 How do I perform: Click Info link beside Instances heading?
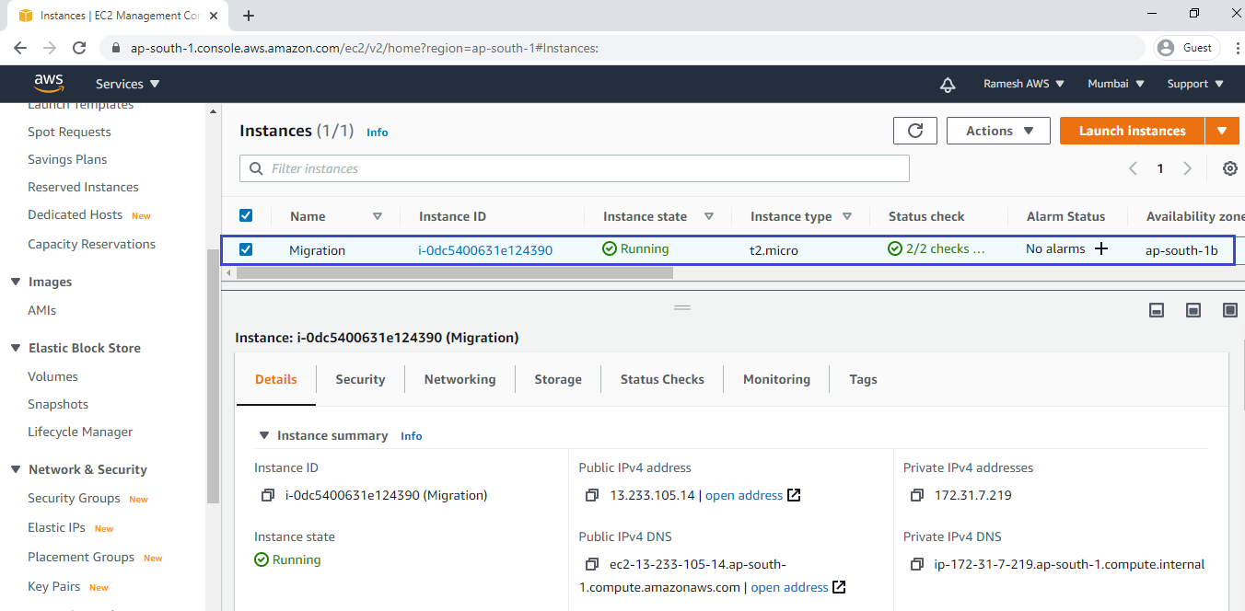[378, 132]
